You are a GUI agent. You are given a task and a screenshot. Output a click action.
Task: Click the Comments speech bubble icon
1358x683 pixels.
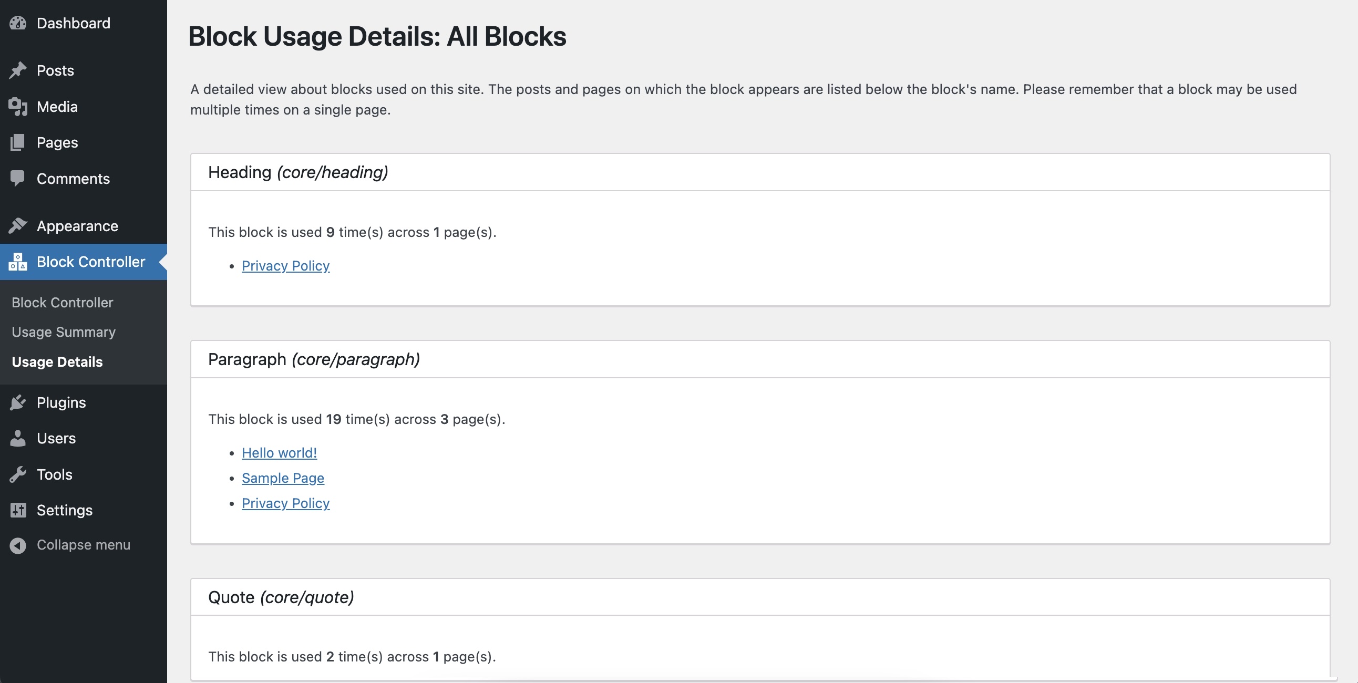(18, 179)
